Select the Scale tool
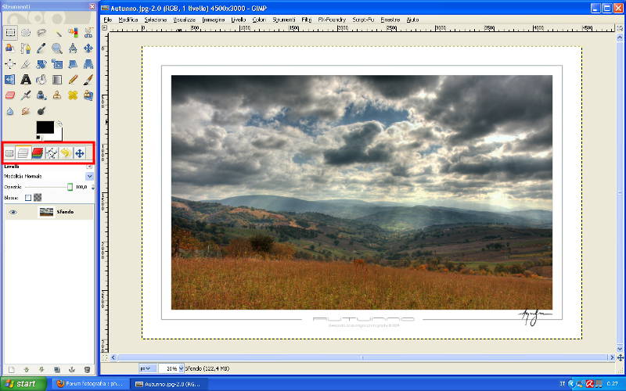The image size is (626, 391). tap(57, 64)
